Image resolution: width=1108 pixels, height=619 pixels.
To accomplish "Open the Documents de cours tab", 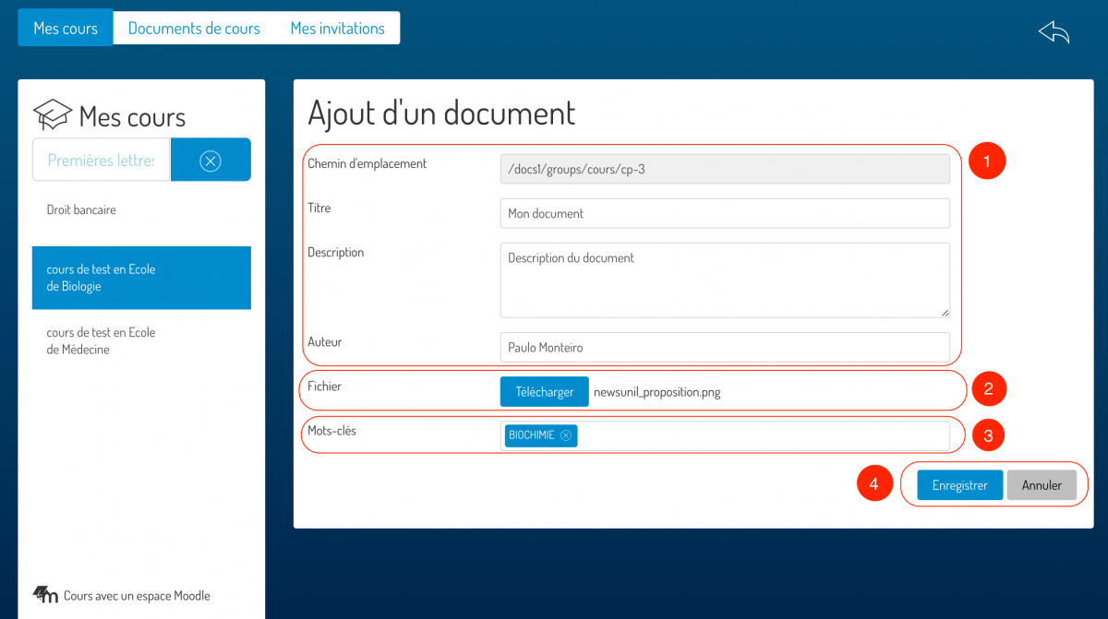I will [x=194, y=29].
